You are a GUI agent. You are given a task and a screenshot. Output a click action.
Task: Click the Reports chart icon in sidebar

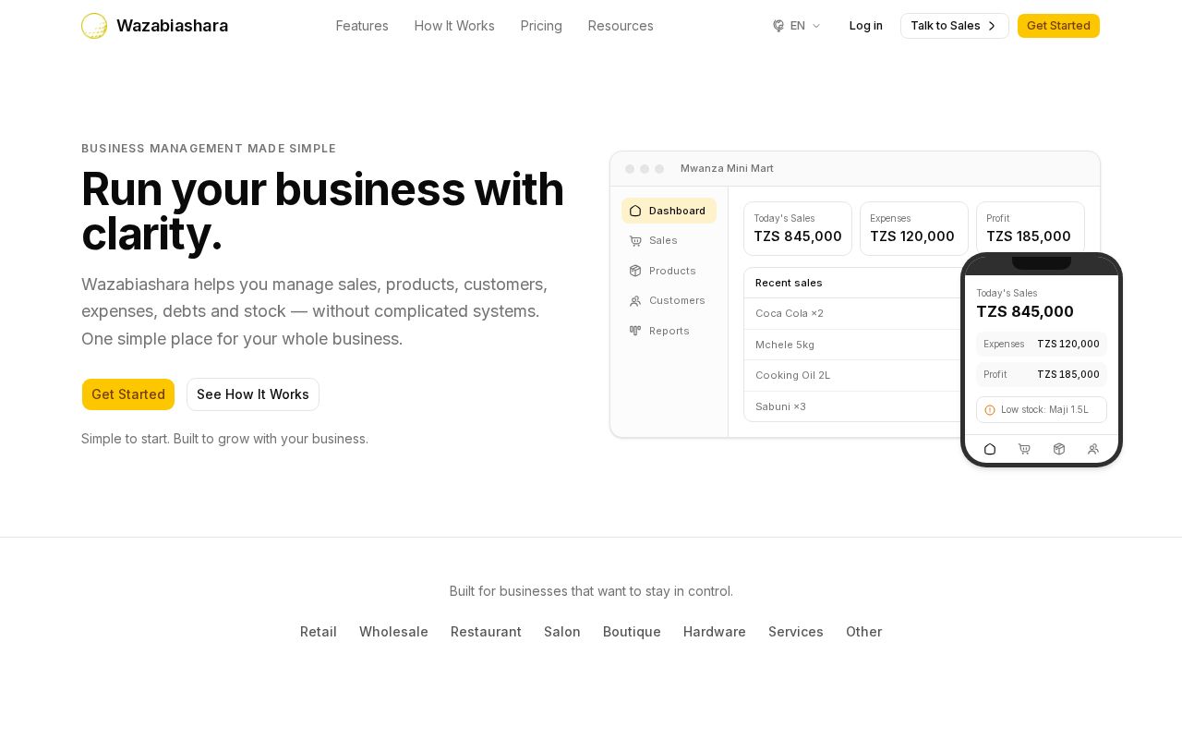coord(635,331)
